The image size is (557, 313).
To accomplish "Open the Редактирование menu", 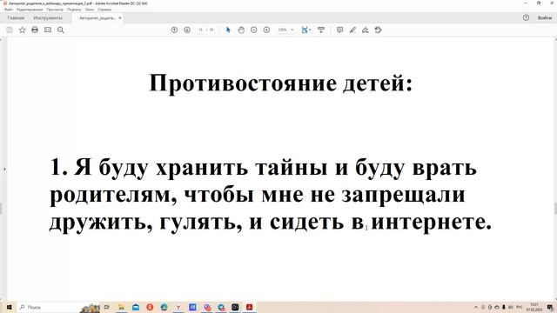I will coord(30,10).
